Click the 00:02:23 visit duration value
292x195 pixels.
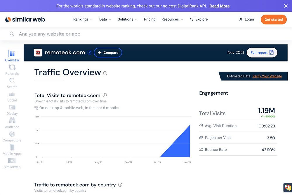(267, 126)
